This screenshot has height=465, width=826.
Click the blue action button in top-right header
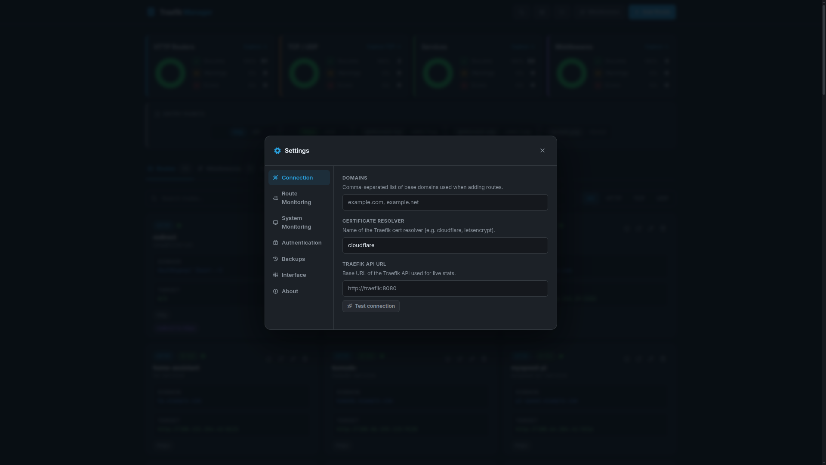coord(652,12)
